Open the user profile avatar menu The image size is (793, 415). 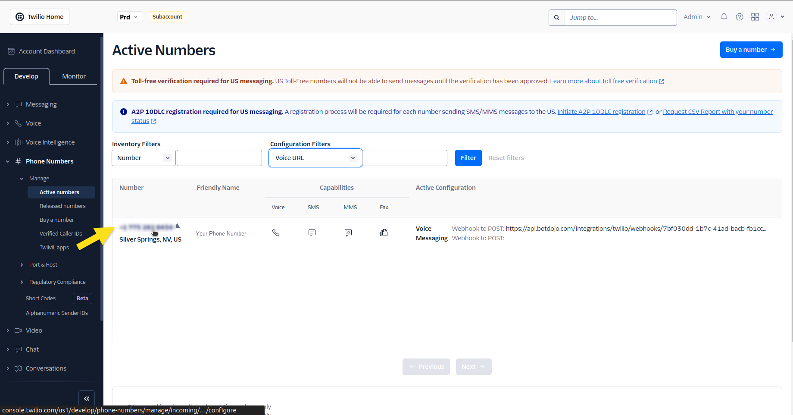[775, 16]
